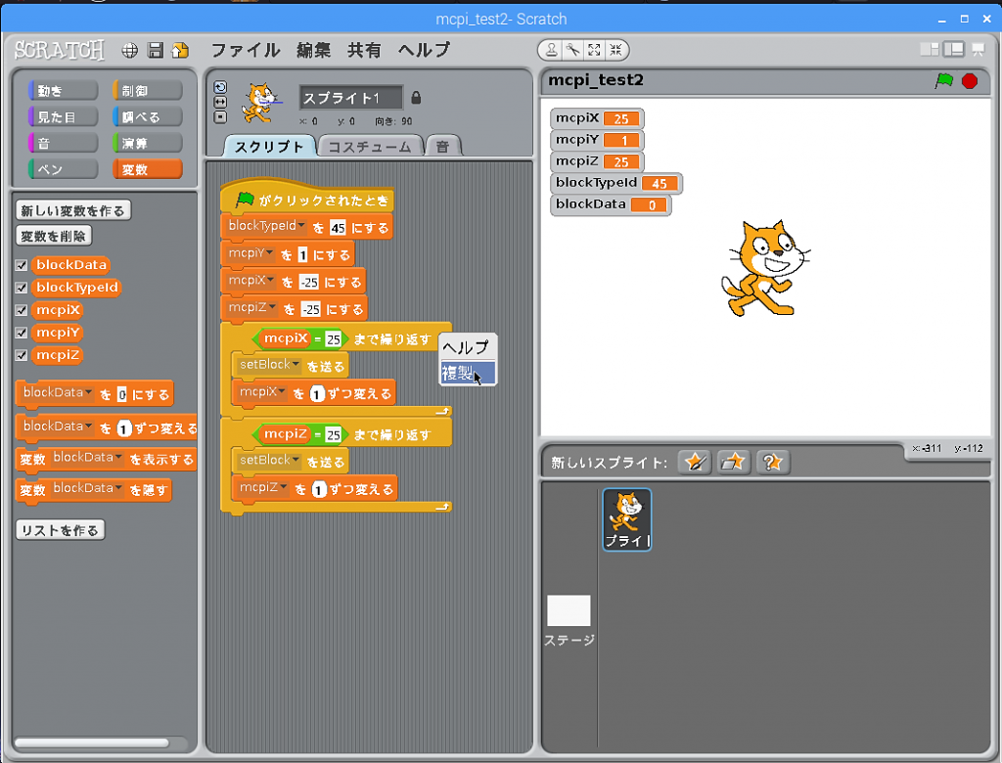Click the 45 value in blockTypeId block
Viewport: 1002px width, 763px height.
click(x=338, y=228)
